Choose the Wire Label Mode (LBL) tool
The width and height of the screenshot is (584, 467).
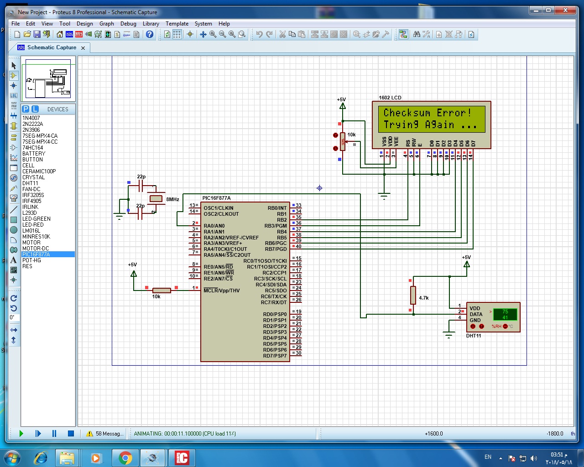tap(14, 95)
